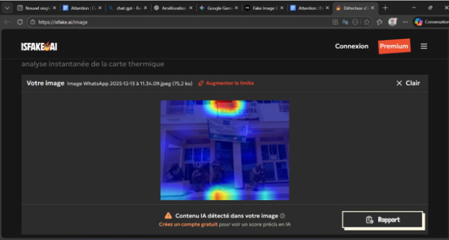The height and width of the screenshot is (240, 449).
Task: Expand the tab actions dropdown
Action: point(7,8)
